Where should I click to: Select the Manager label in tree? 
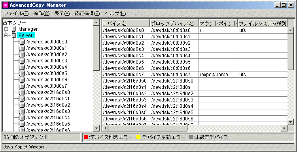pyautogui.click(x=28, y=29)
